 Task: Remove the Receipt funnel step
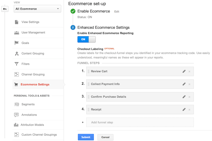click(x=189, y=109)
